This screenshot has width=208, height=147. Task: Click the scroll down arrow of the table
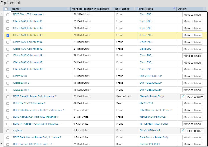1,143
